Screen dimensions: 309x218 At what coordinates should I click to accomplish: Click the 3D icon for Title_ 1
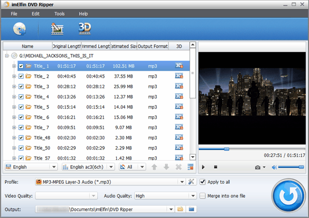point(179,66)
